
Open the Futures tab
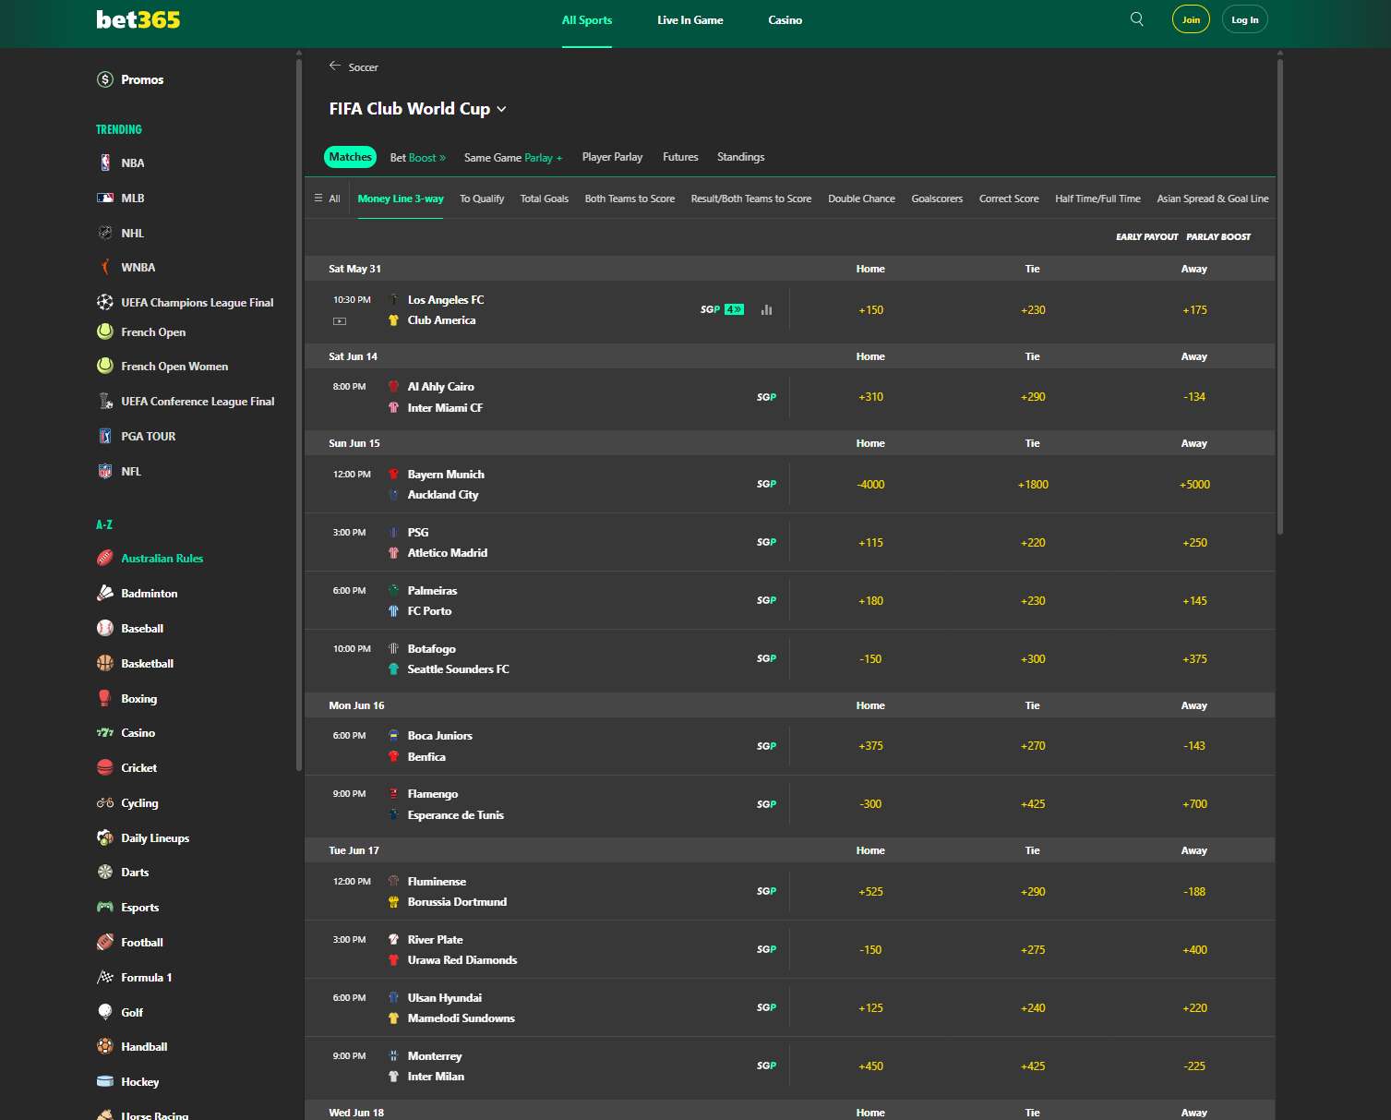pyautogui.click(x=680, y=157)
